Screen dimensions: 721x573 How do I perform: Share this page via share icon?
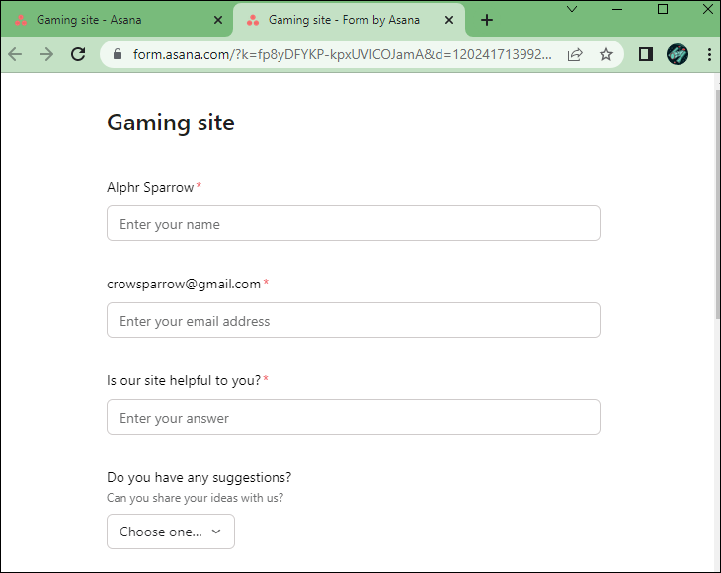(x=575, y=55)
